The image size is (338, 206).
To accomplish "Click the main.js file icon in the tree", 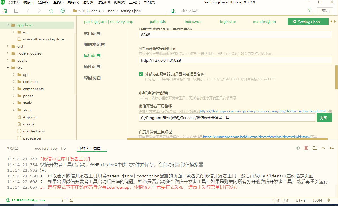I will tap(19, 124).
